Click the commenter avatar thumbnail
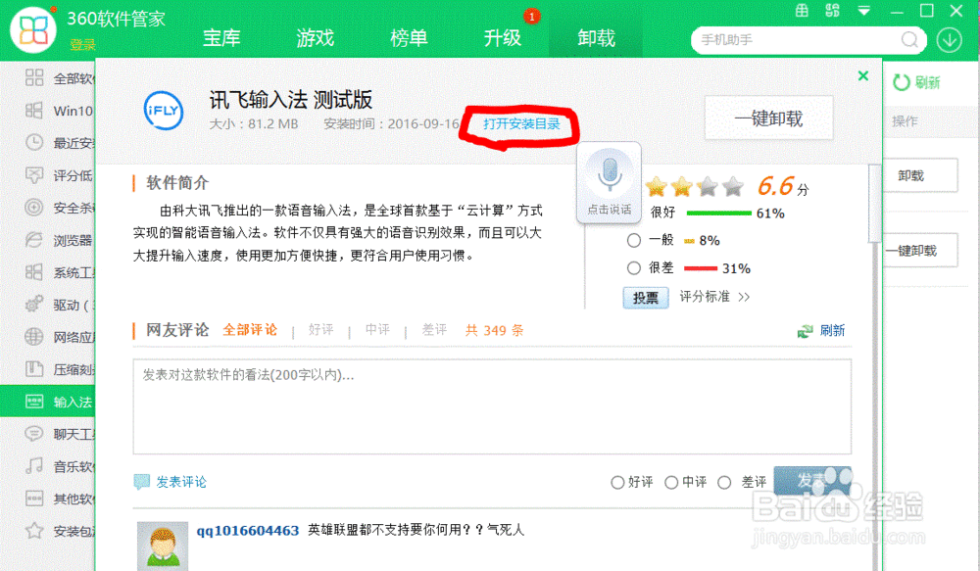The width and height of the screenshot is (980, 571). [163, 546]
